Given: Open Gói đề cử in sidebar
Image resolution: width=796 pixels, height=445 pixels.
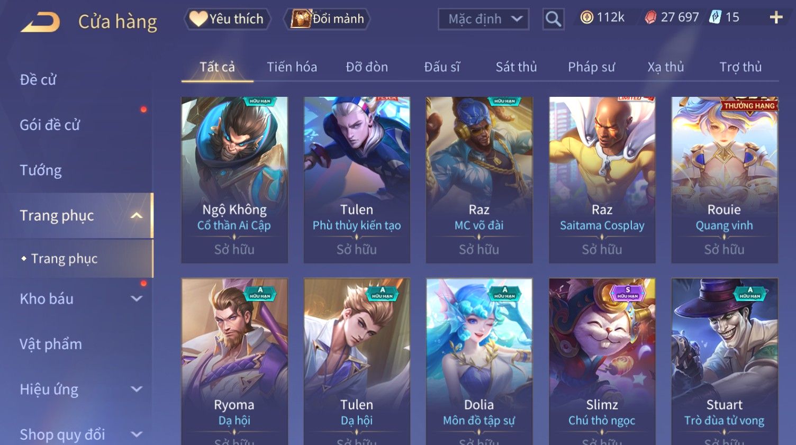Looking at the screenshot, I should 50,125.
